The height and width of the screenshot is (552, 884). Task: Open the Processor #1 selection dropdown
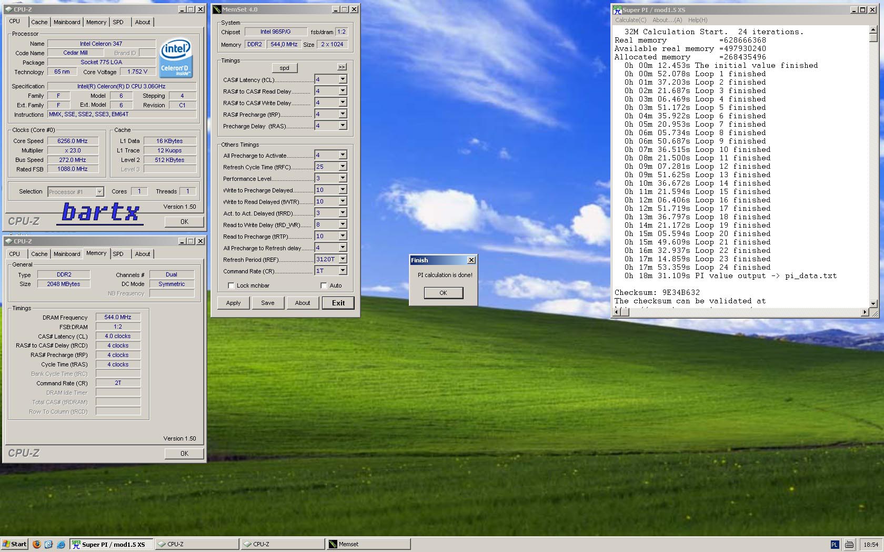(99, 192)
